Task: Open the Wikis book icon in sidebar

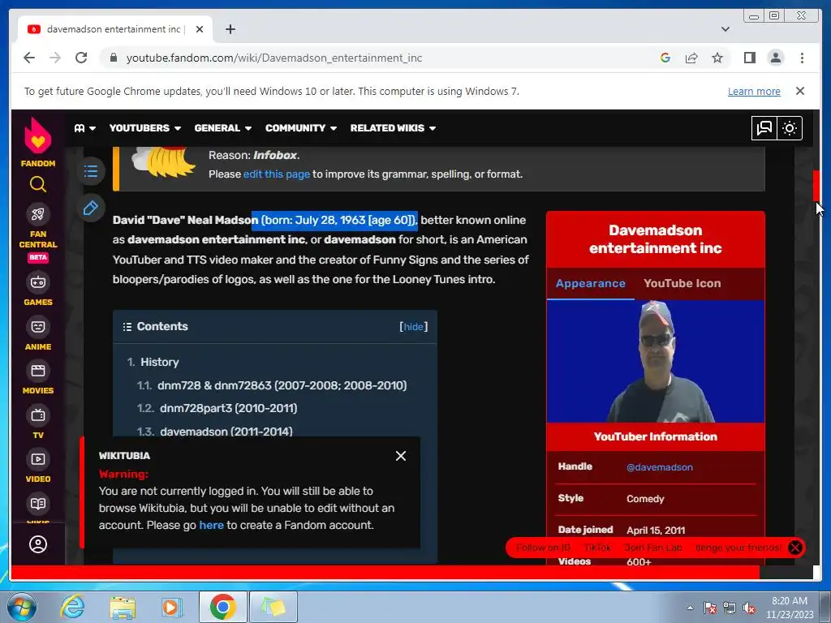Action: tap(37, 504)
